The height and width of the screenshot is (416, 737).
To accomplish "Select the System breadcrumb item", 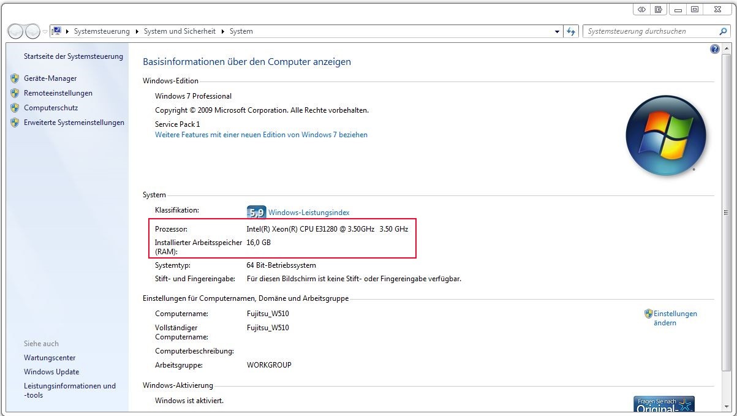I will point(241,31).
